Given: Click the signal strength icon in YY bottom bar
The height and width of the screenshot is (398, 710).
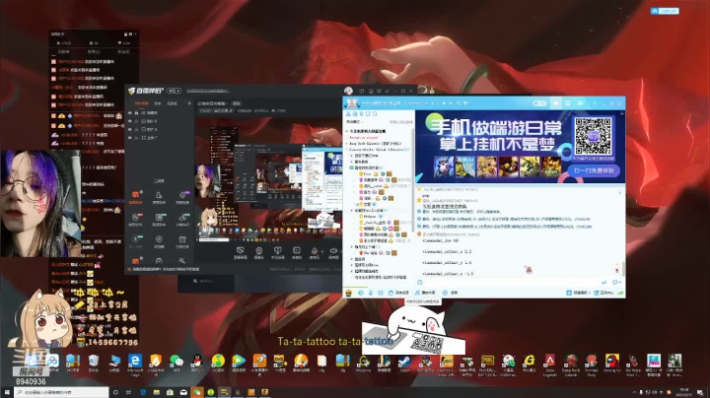Looking at the screenshot, I should [620, 293].
